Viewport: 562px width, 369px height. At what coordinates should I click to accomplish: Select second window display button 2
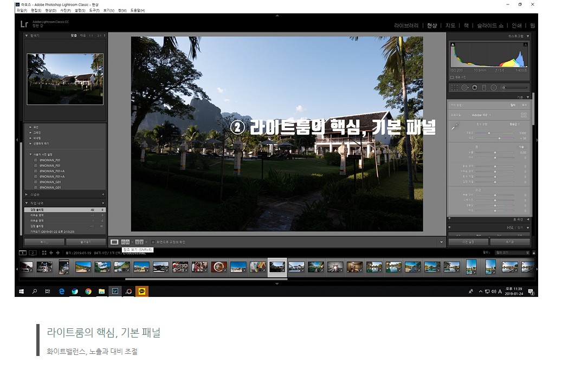[x=33, y=253]
